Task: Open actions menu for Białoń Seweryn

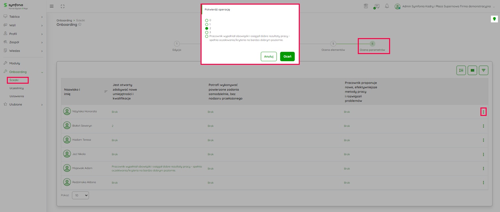Action: (483, 126)
